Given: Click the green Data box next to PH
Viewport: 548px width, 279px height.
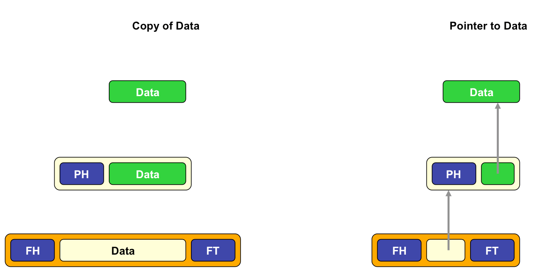Looking at the screenshot, I should point(147,173).
